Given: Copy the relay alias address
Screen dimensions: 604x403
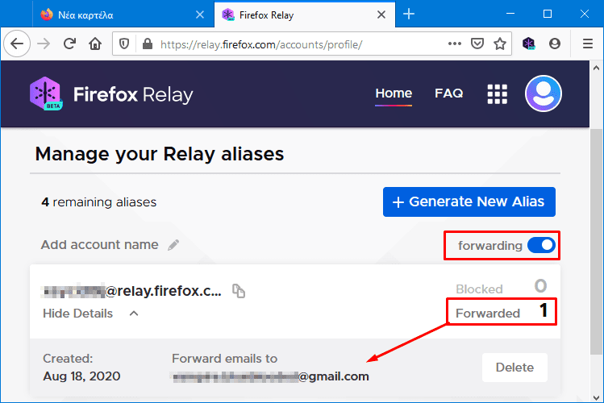Looking at the screenshot, I should click(x=239, y=291).
